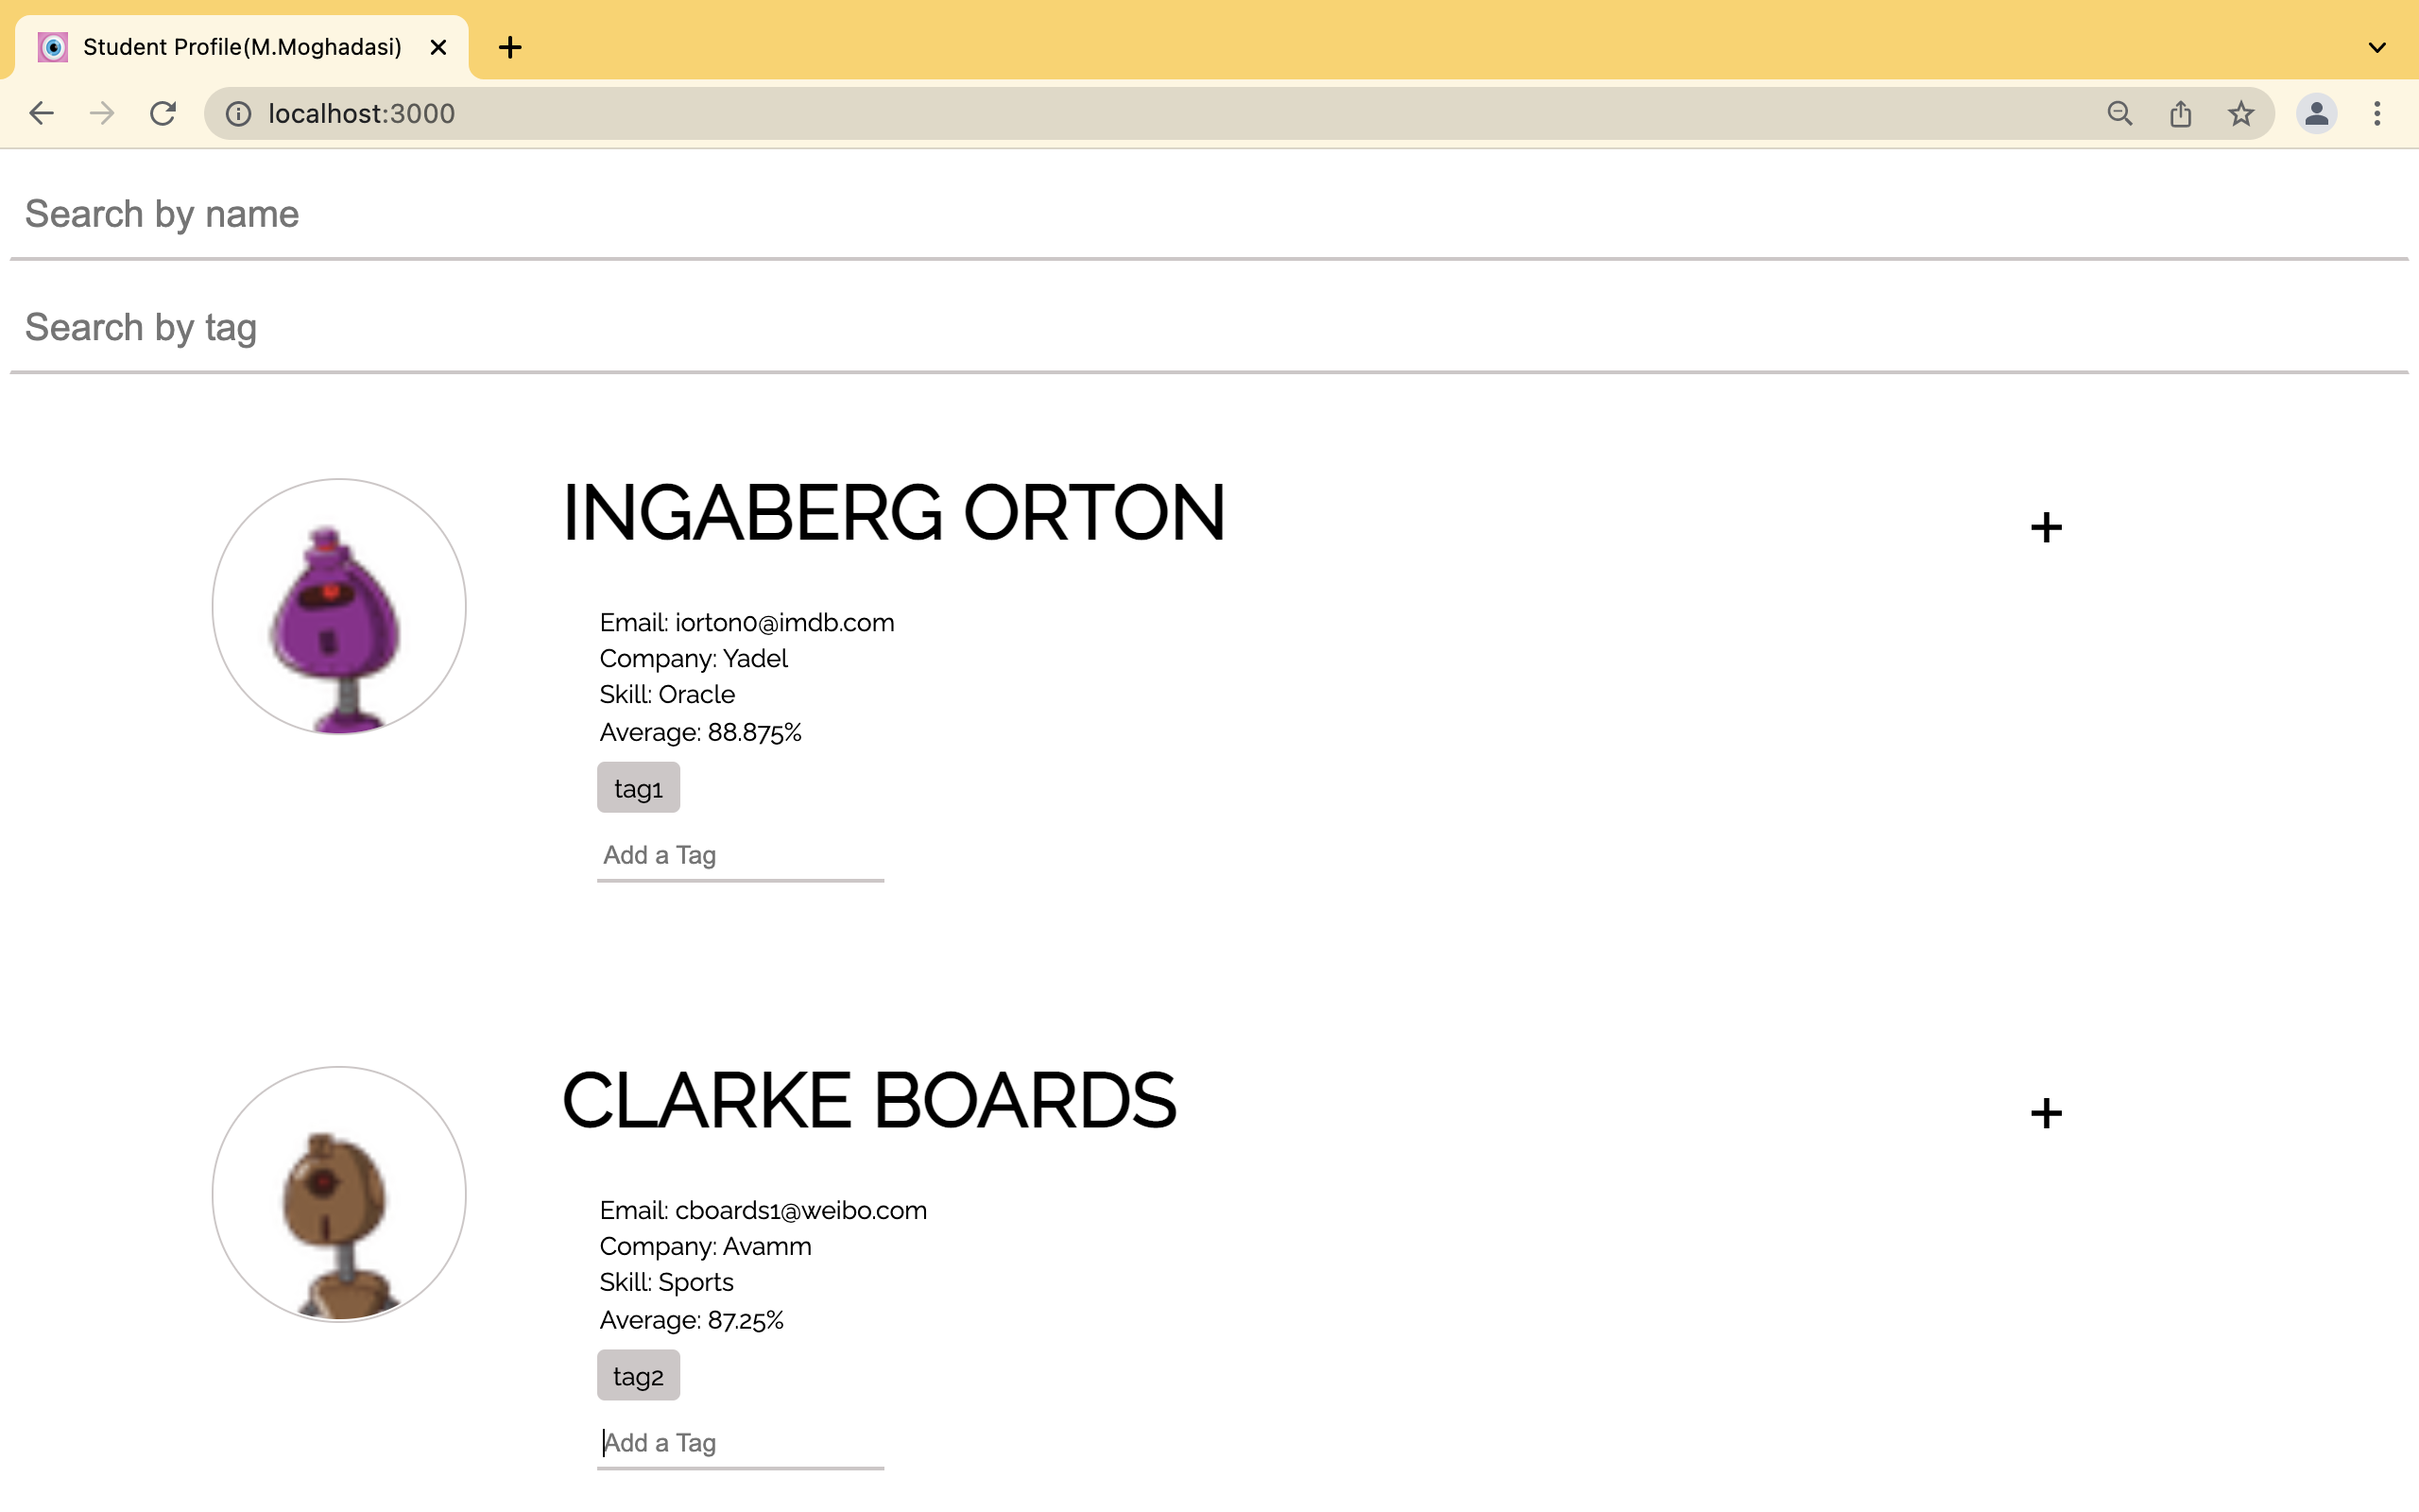Viewport: 2419px width, 1512px height.
Task: Click the tag2 tag chip
Action: point(638,1376)
